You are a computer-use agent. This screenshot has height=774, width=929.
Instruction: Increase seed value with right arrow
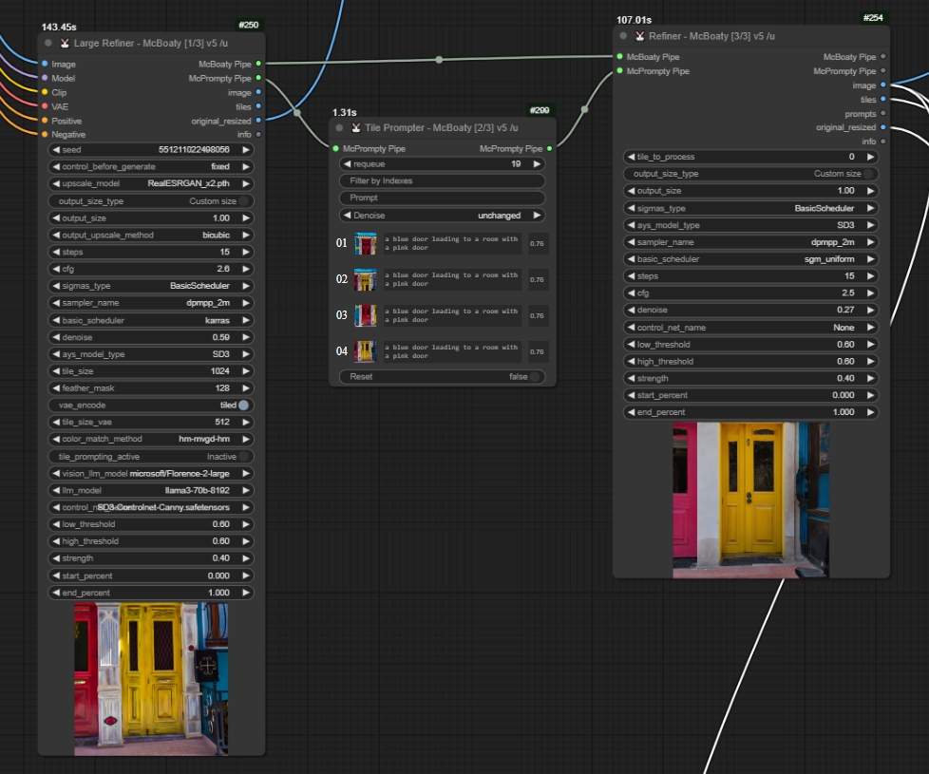246,150
